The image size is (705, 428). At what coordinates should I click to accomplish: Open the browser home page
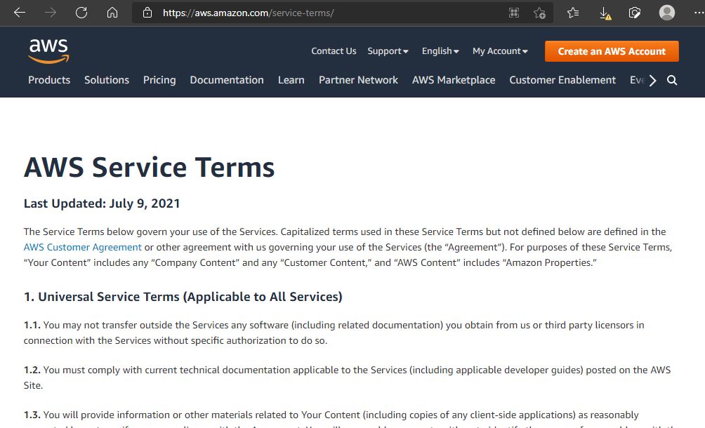(112, 13)
